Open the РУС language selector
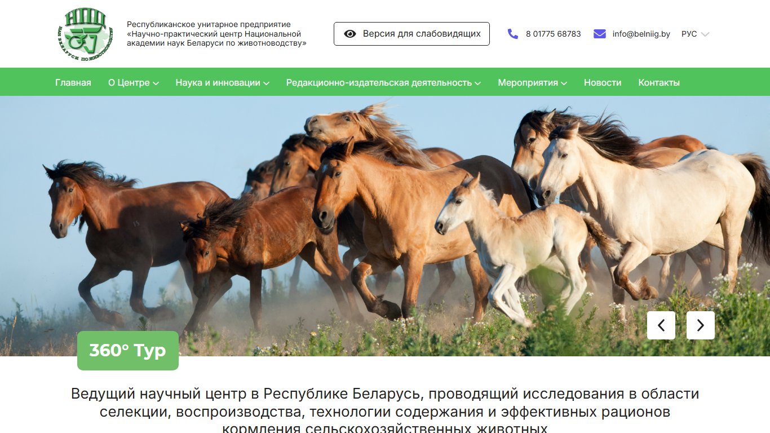The height and width of the screenshot is (433, 770). pyautogui.click(x=695, y=34)
